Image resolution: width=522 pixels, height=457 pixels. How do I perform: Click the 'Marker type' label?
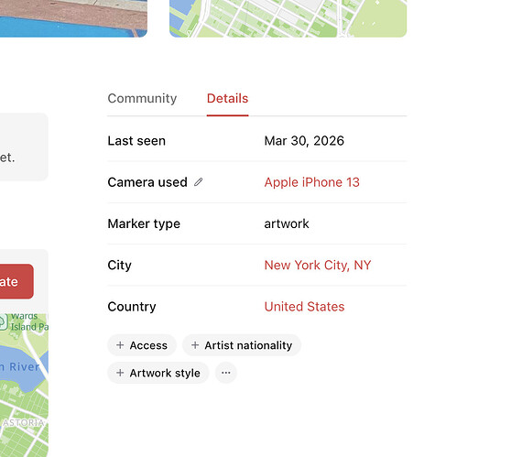pyautogui.click(x=144, y=223)
